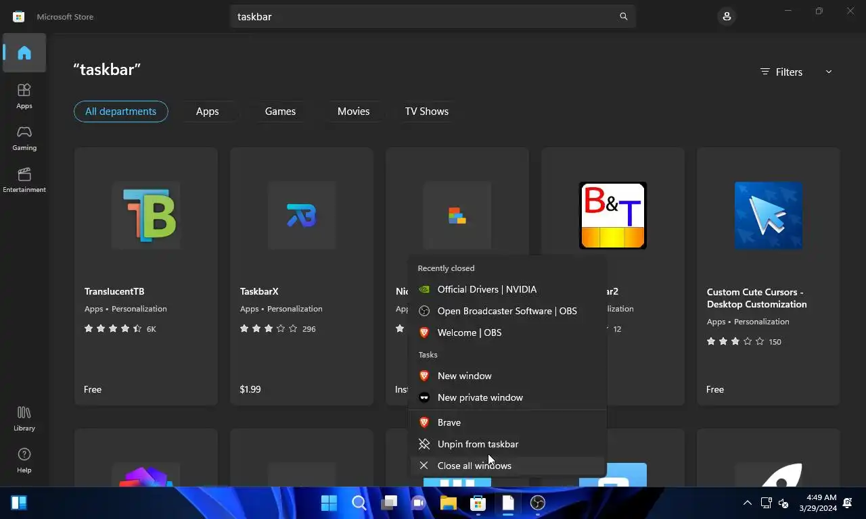Open Welcome | OBS recent item
This screenshot has width=866, height=519.
pyautogui.click(x=507, y=332)
